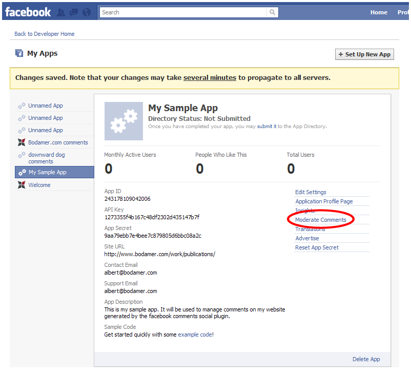Viewport: 411px width, 376px height.
Task: Click the search magnifier button
Action: 272,12
